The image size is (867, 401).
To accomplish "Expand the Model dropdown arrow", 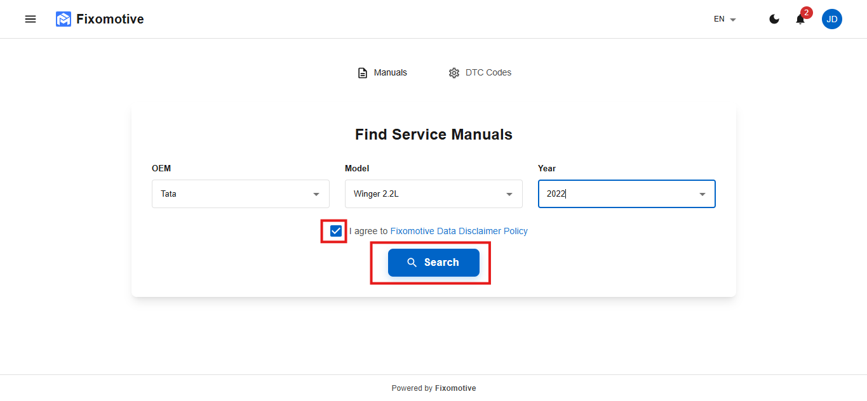I will pos(509,194).
